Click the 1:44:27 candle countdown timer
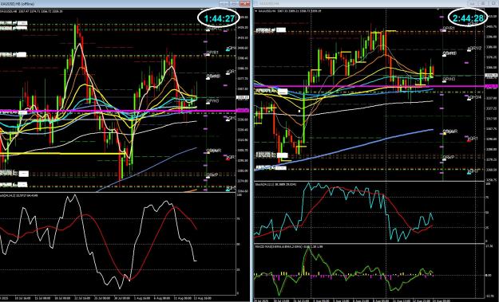 219,18
